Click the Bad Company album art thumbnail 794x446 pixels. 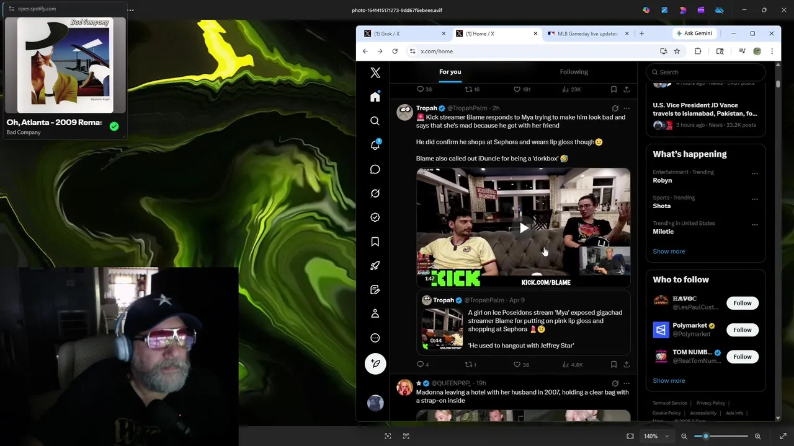click(65, 65)
